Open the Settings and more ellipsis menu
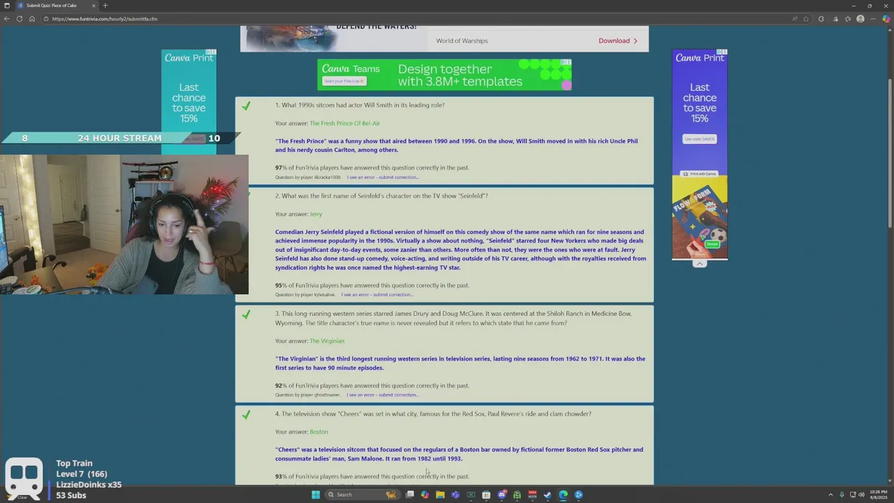The image size is (894, 503). pos(873,19)
